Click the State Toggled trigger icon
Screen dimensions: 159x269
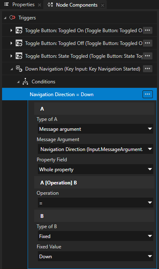(x=19, y=56)
